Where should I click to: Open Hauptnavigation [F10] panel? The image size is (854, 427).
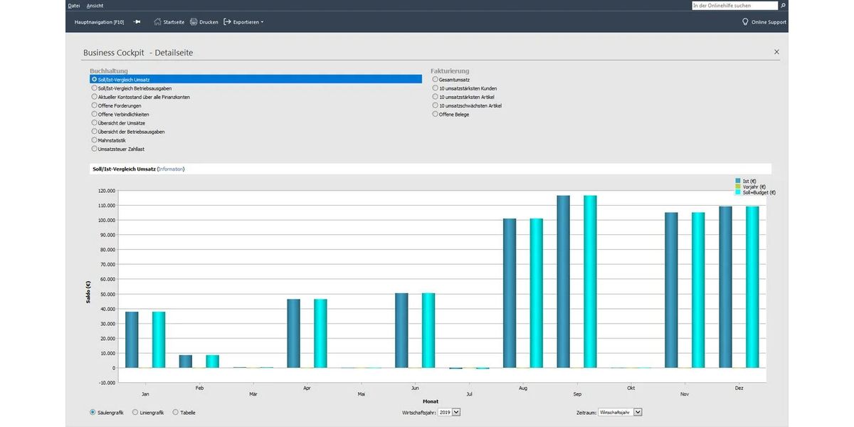pos(99,22)
